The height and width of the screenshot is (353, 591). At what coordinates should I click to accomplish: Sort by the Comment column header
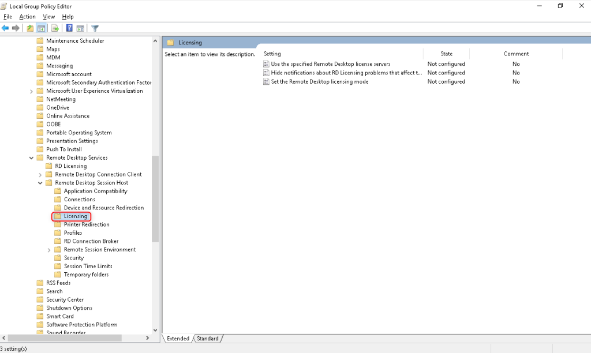pyautogui.click(x=516, y=54)
